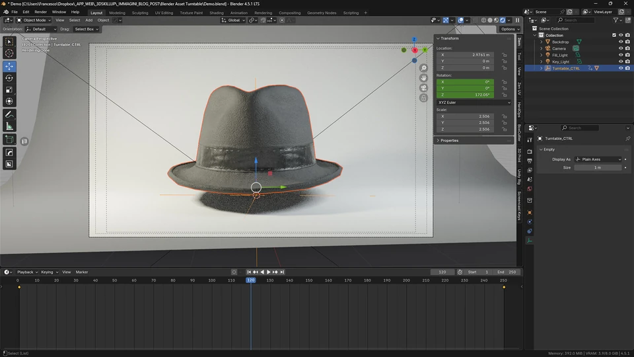Click the viewport zoom magnifier icon
The height and width of the screenshot is (357, 634).
click(x=423, y=68)
